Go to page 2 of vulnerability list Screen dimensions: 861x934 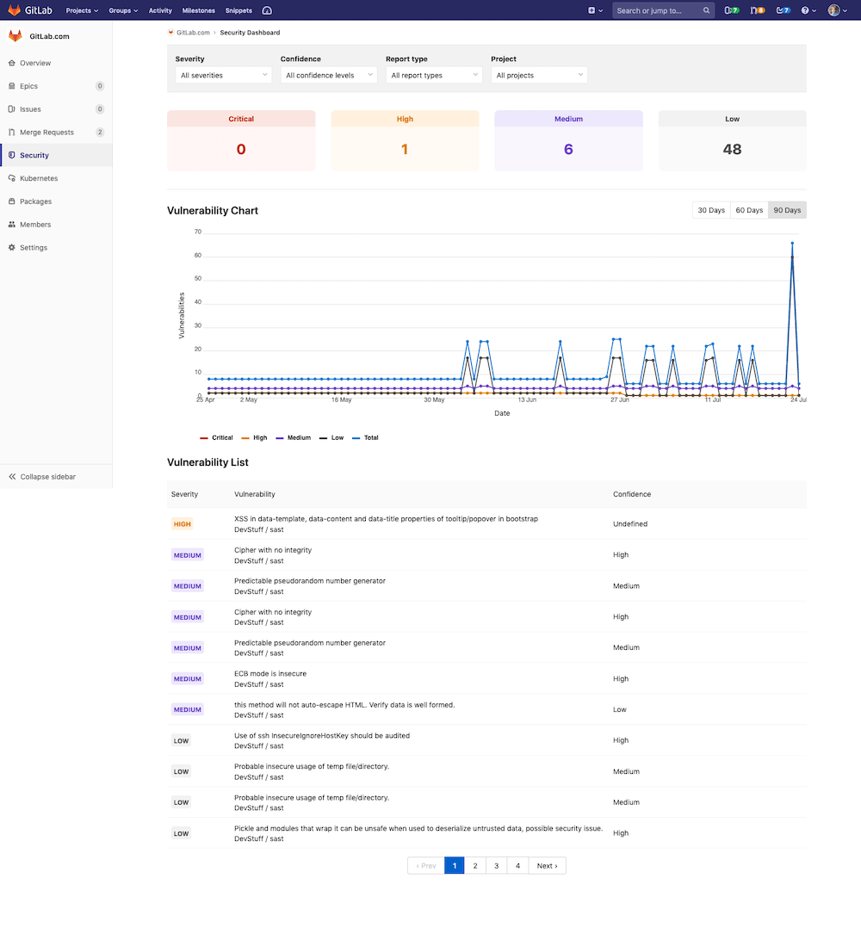pyautogui.click(x=475, y=866)
